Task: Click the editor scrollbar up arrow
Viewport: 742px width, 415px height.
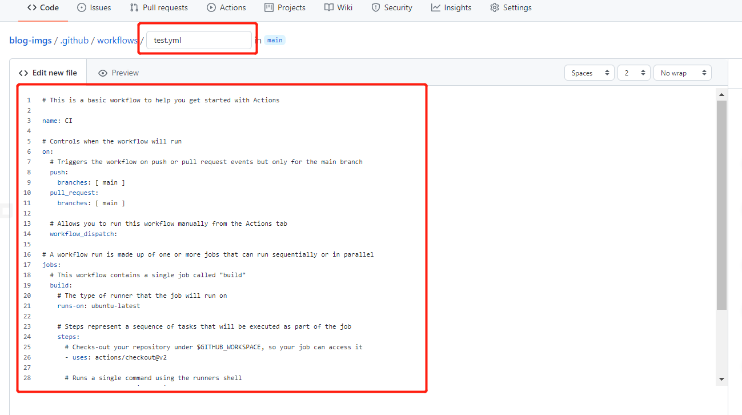Action: click(721, 95)
